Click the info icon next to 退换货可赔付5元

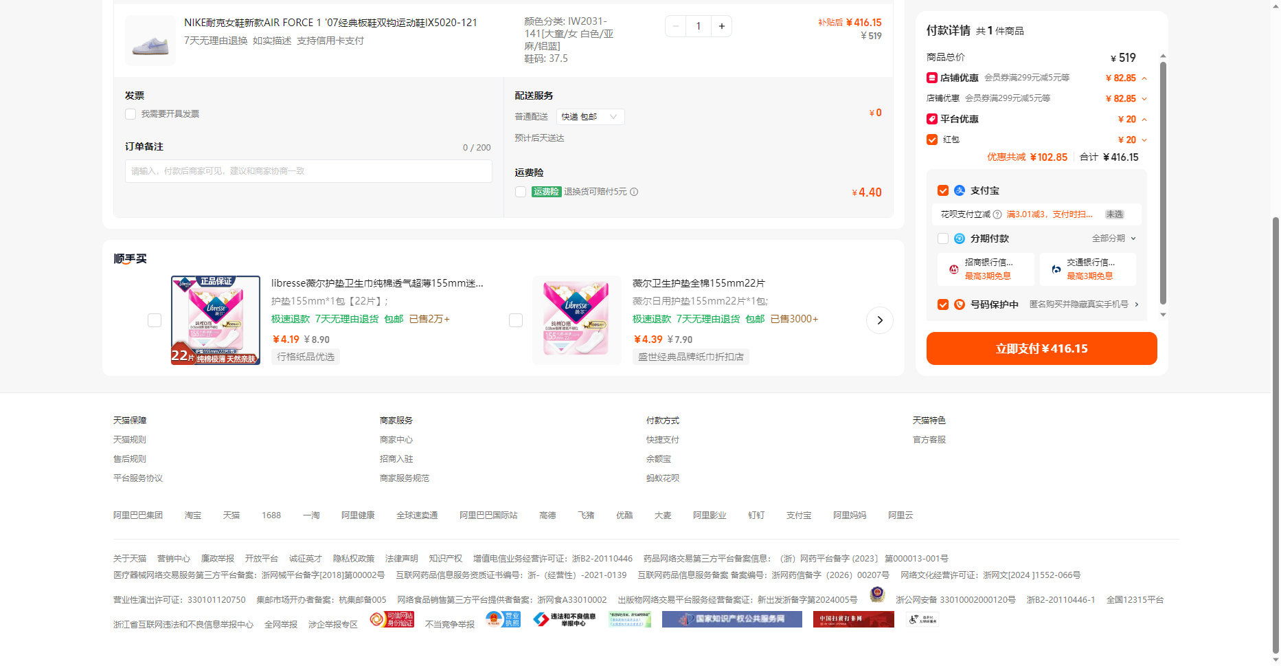[x=634, y=192]
